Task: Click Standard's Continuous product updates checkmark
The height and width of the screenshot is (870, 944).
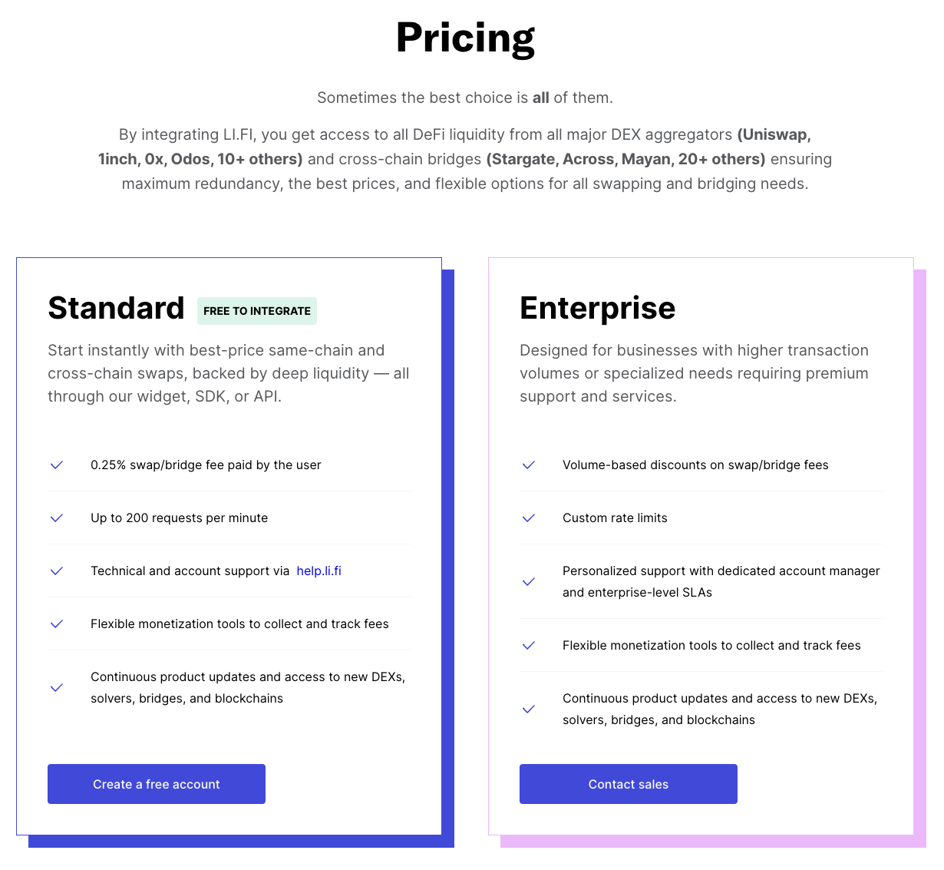Action: coord(57,688)
